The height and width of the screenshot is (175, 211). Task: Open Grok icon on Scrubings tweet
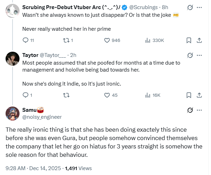coord(190,7)
